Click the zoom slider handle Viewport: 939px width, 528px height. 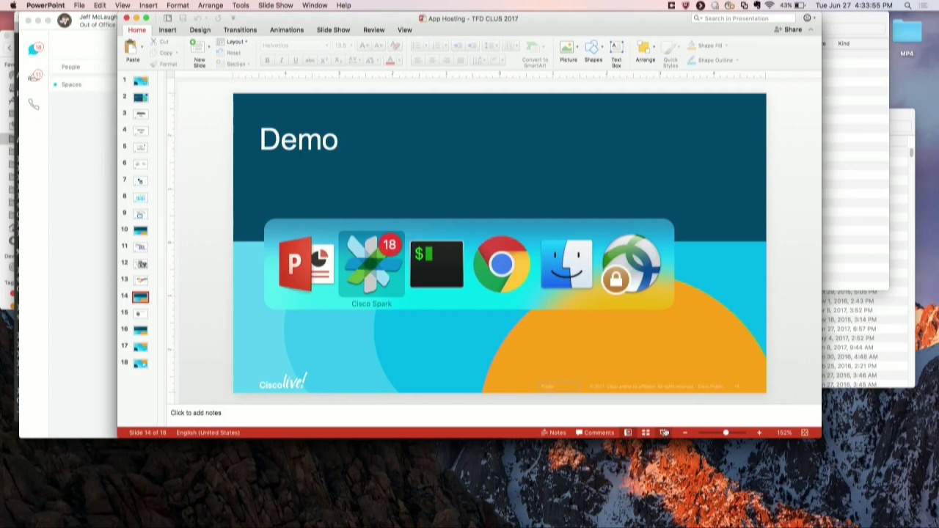point(726,433)
